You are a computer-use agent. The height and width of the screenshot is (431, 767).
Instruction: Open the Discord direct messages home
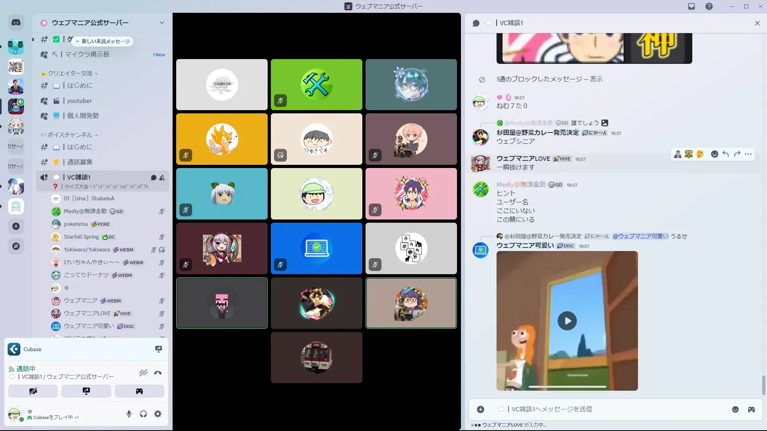16,23
